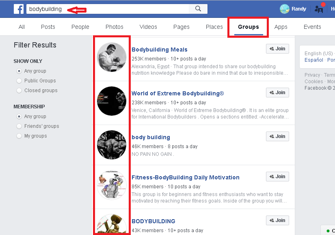
Task: Click the Facebook logo icon
Action: coord(19,9)
